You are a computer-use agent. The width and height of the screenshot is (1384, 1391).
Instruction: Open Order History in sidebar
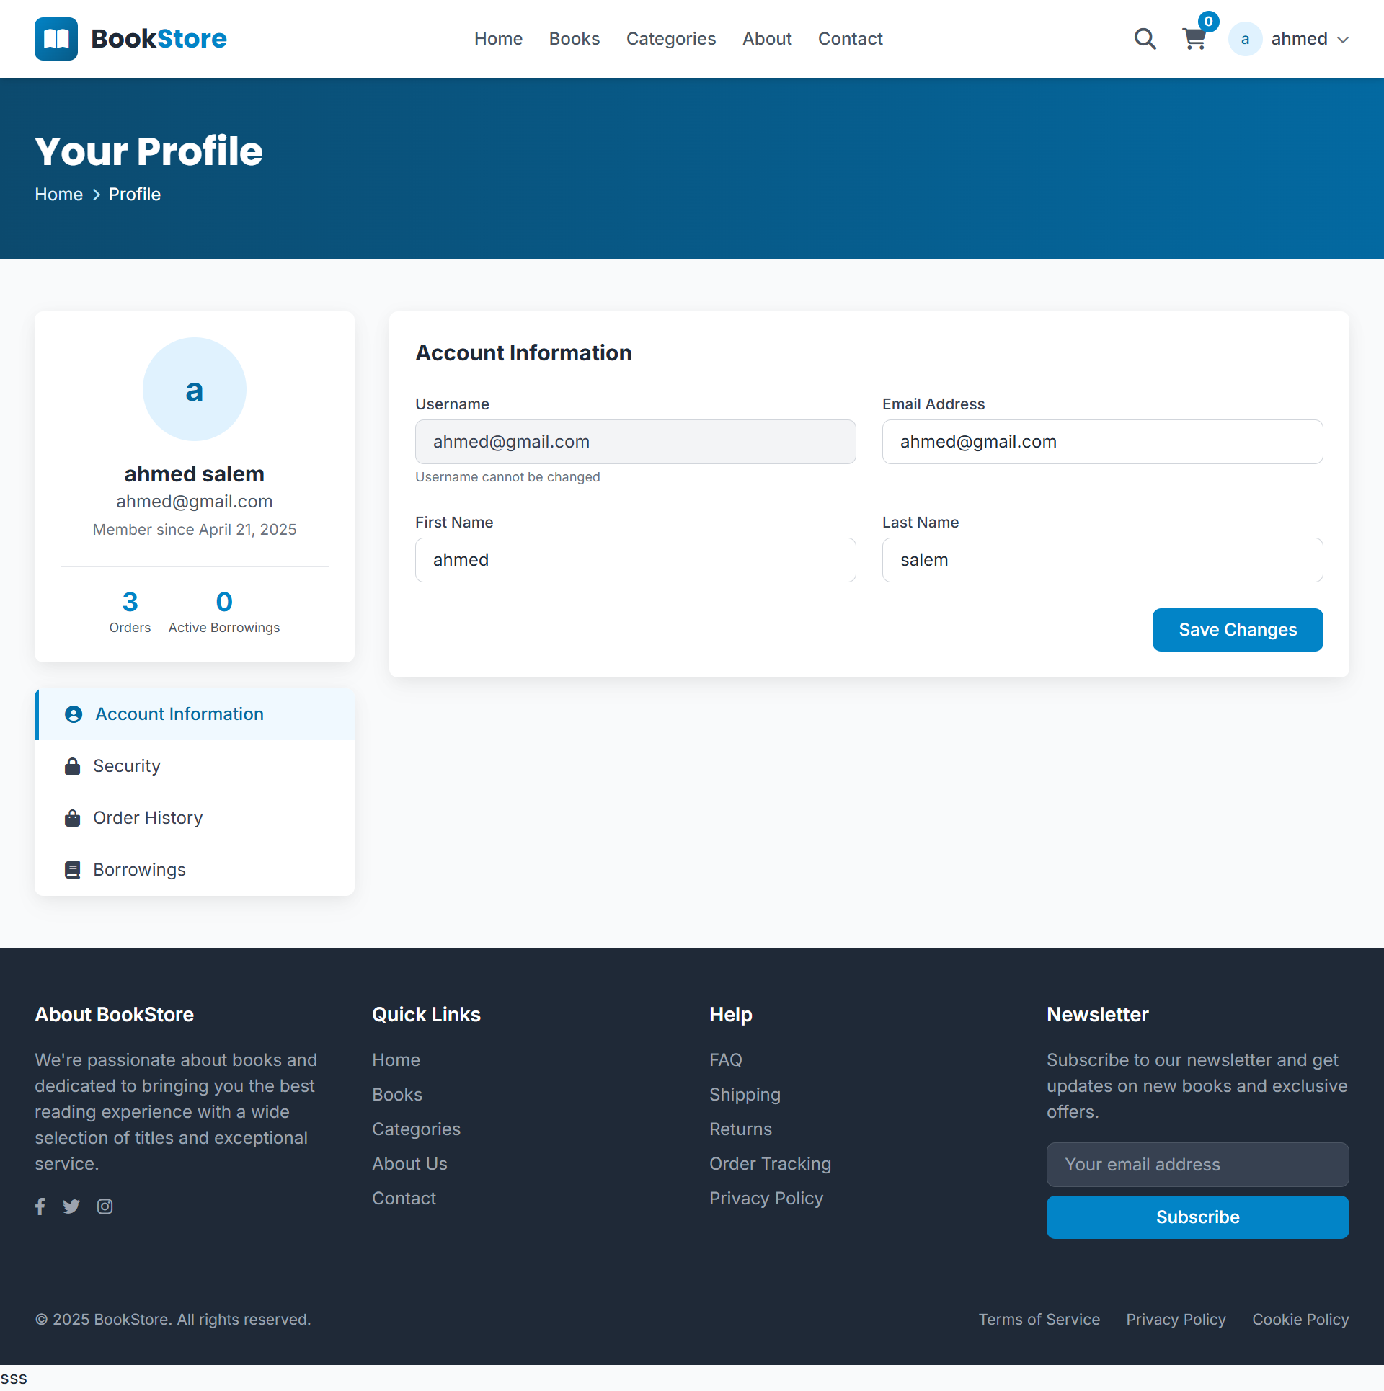148,818
